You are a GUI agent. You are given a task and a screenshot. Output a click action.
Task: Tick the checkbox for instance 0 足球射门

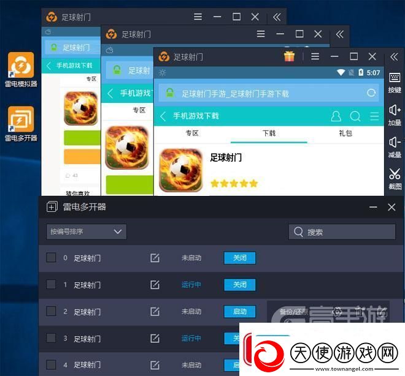click(51, 257)
